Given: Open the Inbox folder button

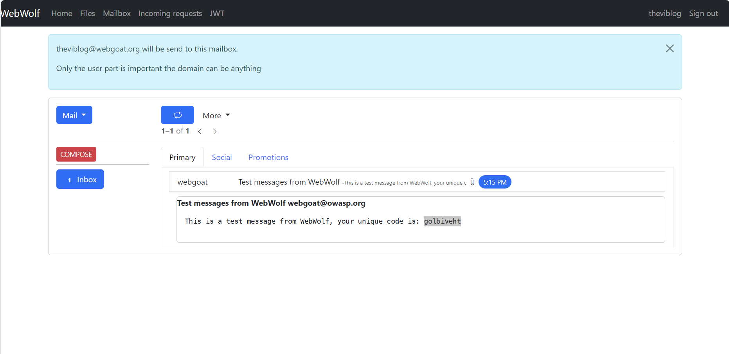Looking at the screenshot, I should click(x=80, y=180).
